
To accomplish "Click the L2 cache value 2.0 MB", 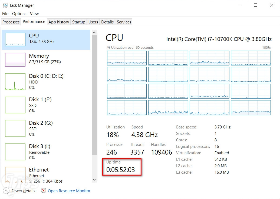I will click(x=220, y=166).
